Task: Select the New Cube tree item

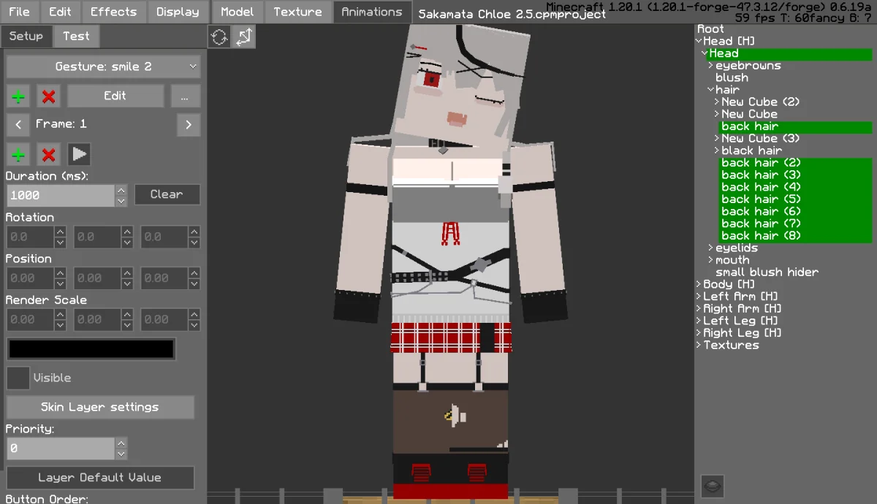Action: coord(749,114)
